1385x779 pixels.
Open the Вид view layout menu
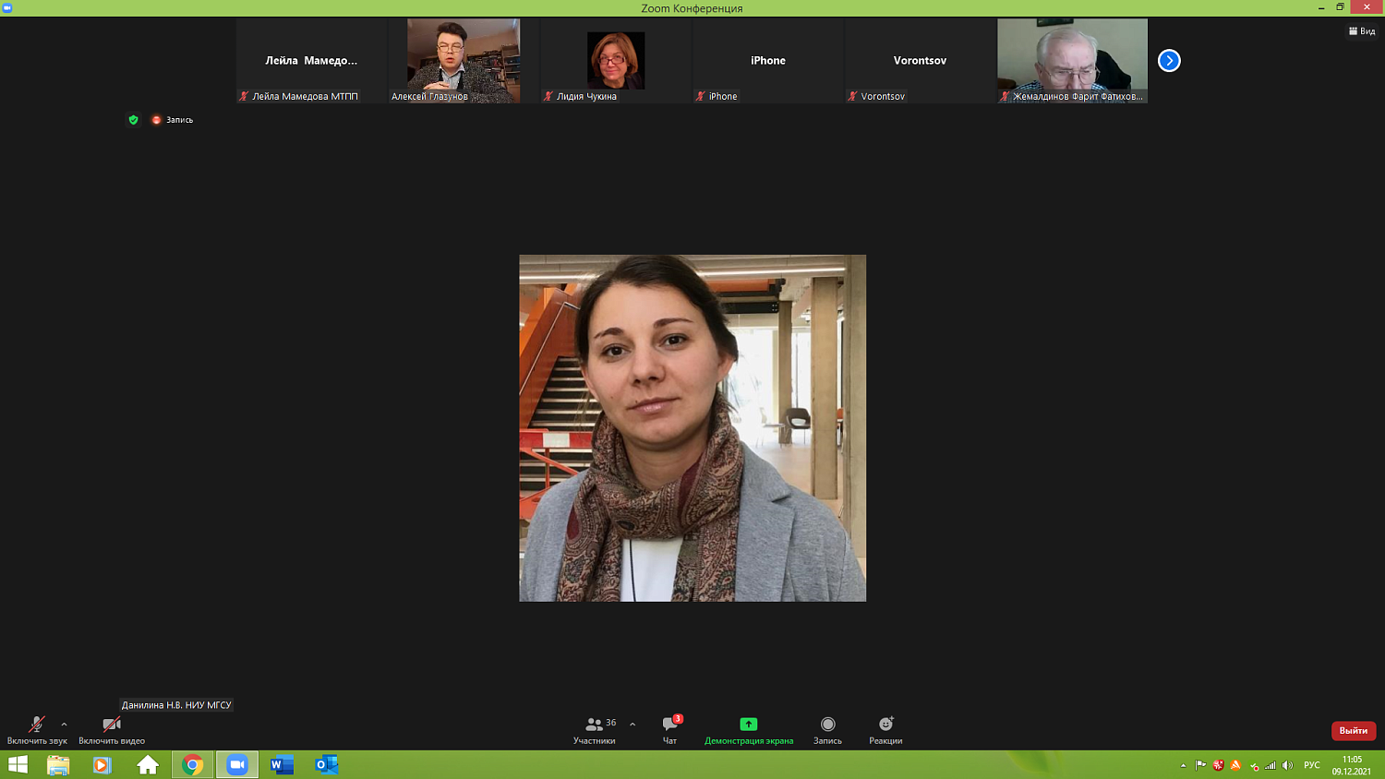click(1362, 31)
